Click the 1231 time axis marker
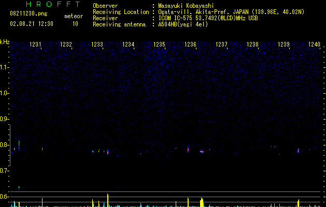The width and height of the screenshot is (326, 207). (35, 44)
